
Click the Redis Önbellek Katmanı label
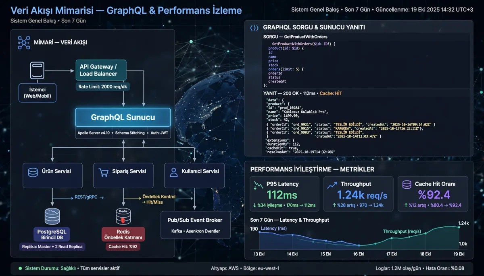(x=123, y=235)
